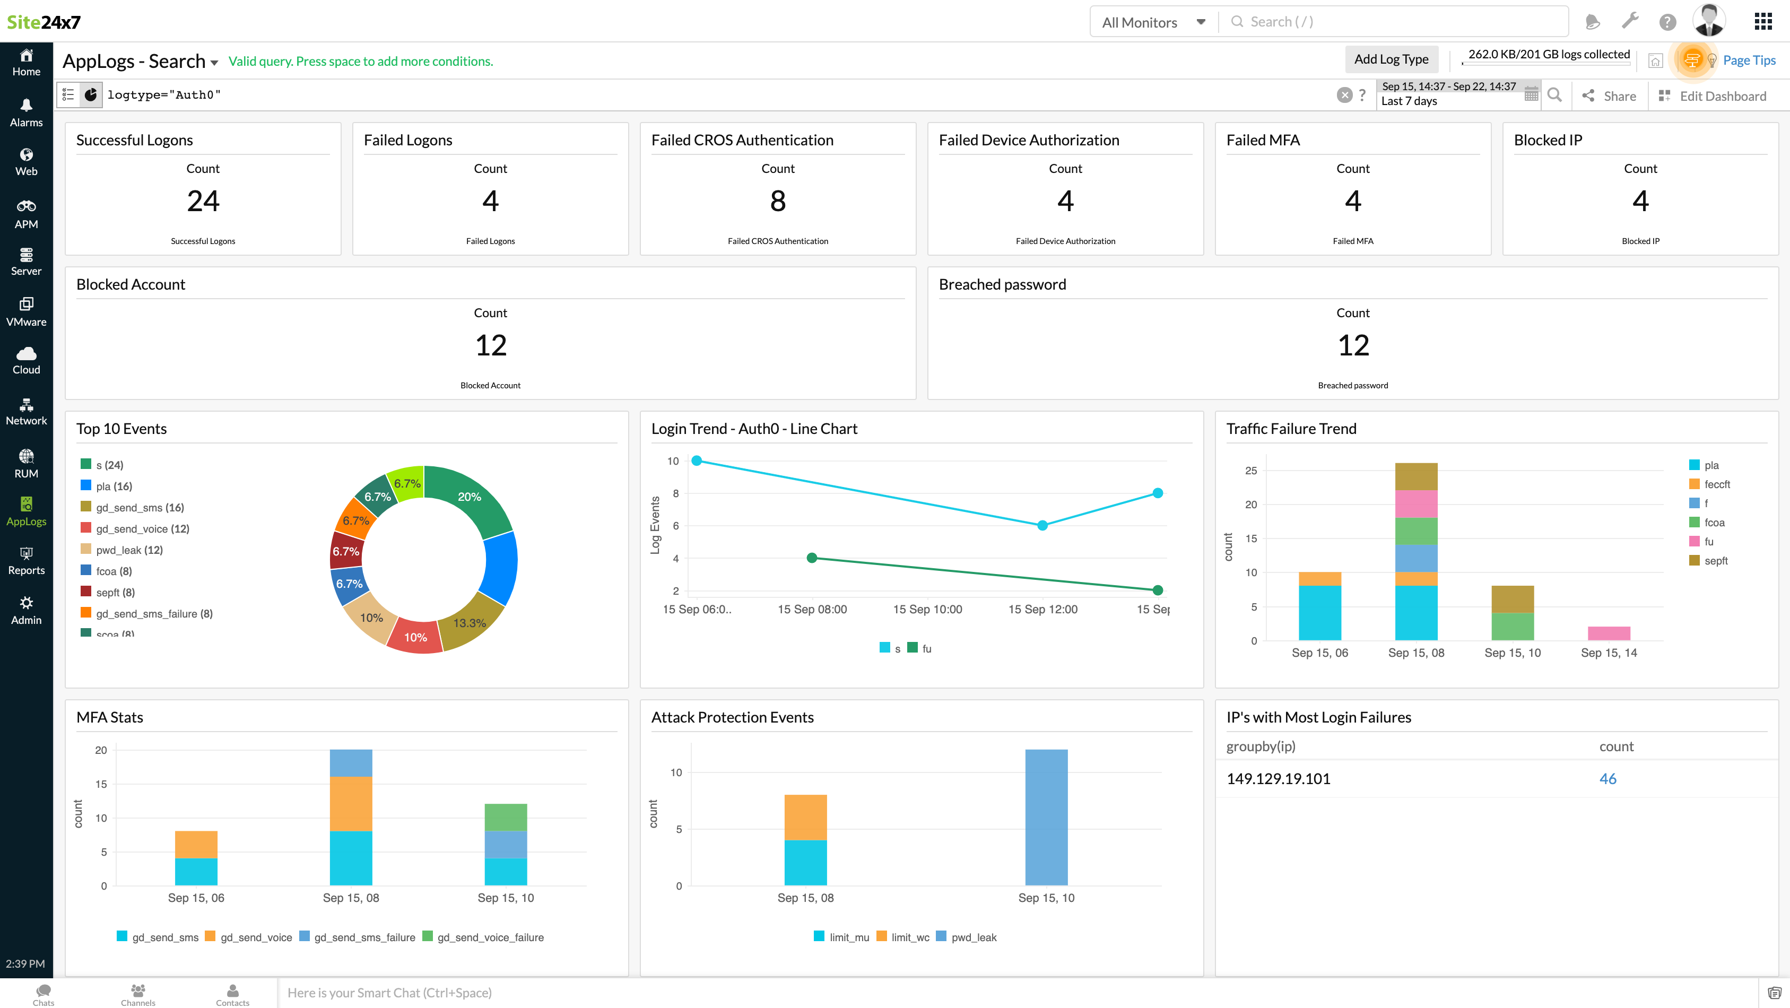
Task: Open the AppLogs - Search title dropdown arrow
Action: coord(214,63)
